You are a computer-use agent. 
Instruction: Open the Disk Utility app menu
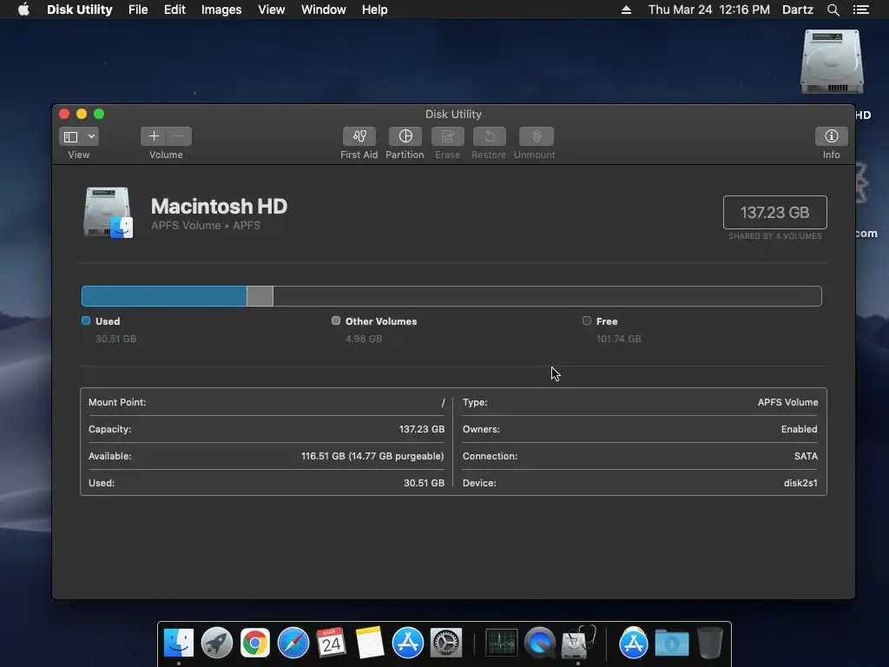[79, 10]
